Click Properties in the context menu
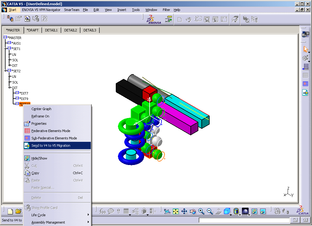Image resolution: width=312 pixels, height=226 pixels. 39,124
